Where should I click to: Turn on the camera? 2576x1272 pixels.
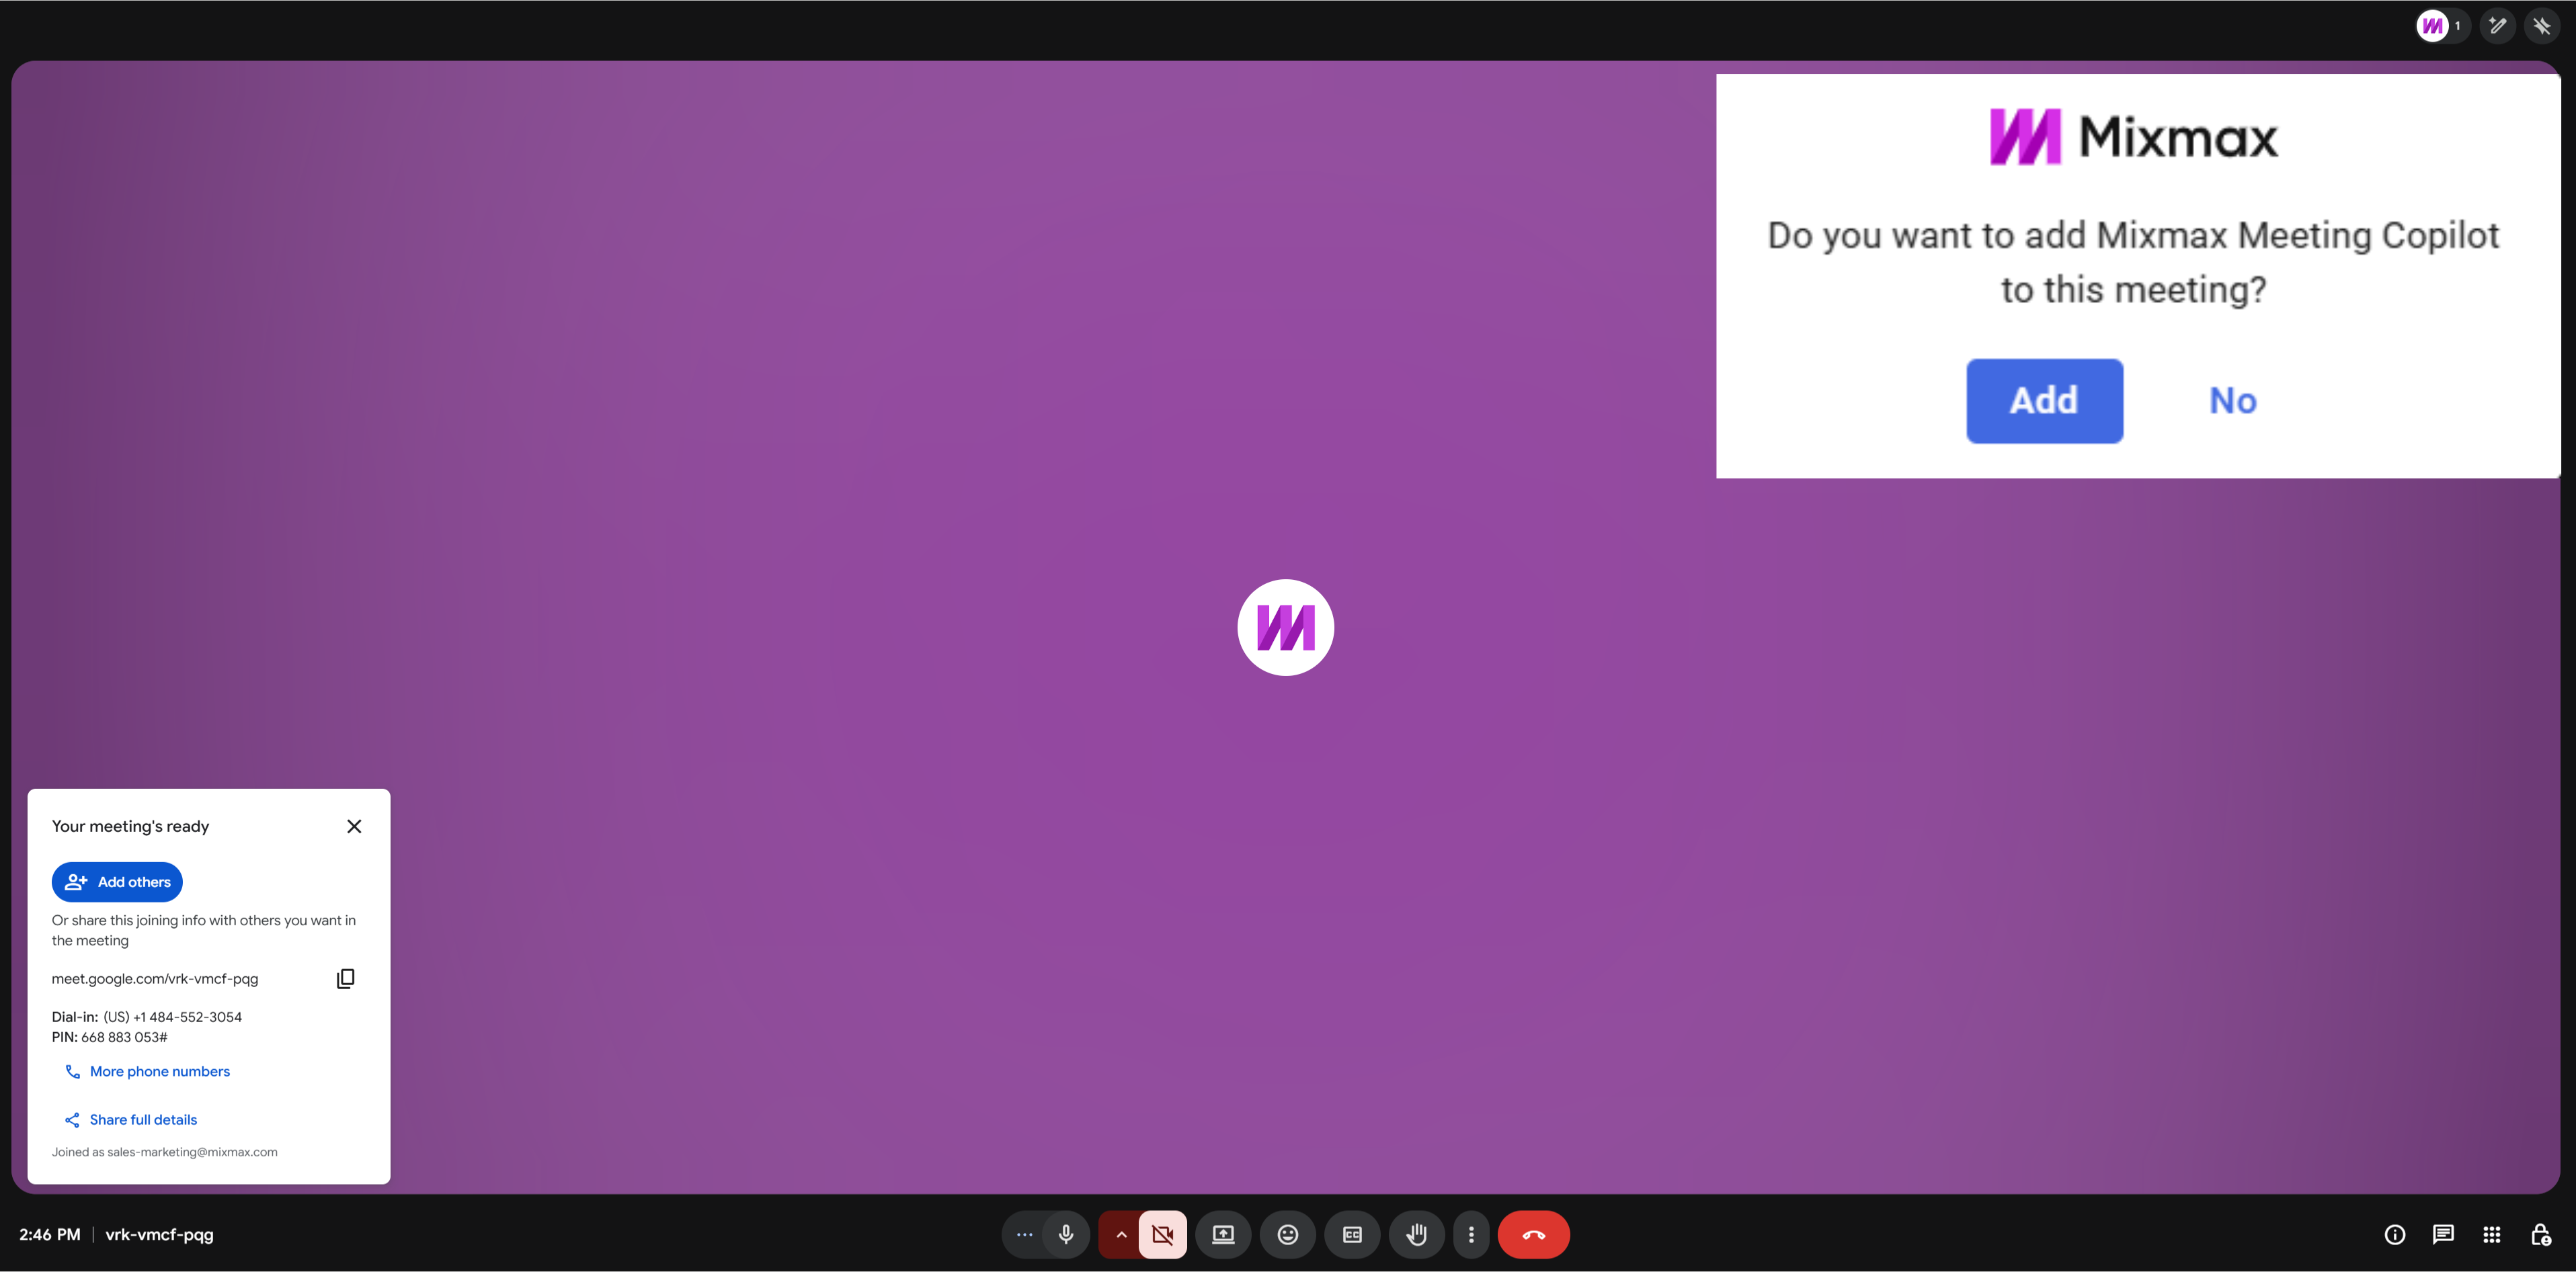(1162, 1234)
